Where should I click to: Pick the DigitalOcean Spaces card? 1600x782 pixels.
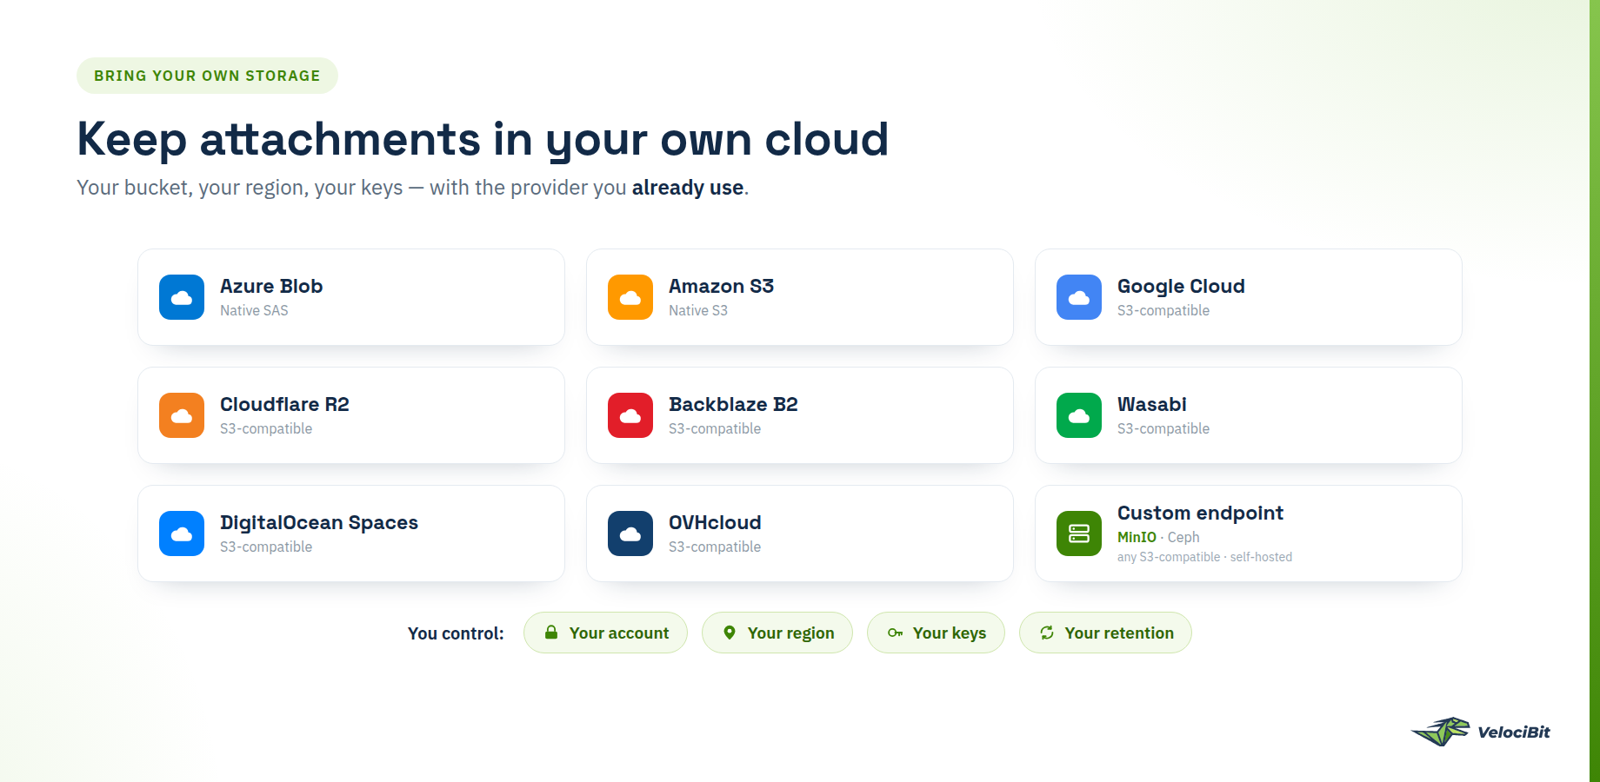[351, 533]
